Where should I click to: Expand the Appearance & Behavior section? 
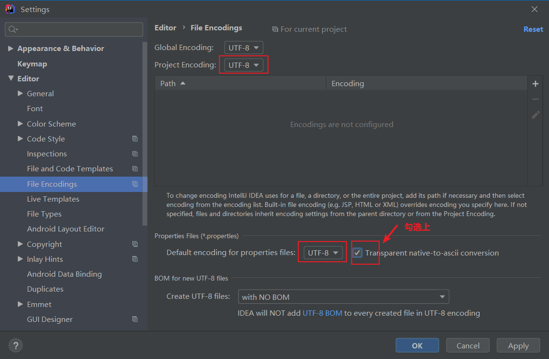pos(11,48)
